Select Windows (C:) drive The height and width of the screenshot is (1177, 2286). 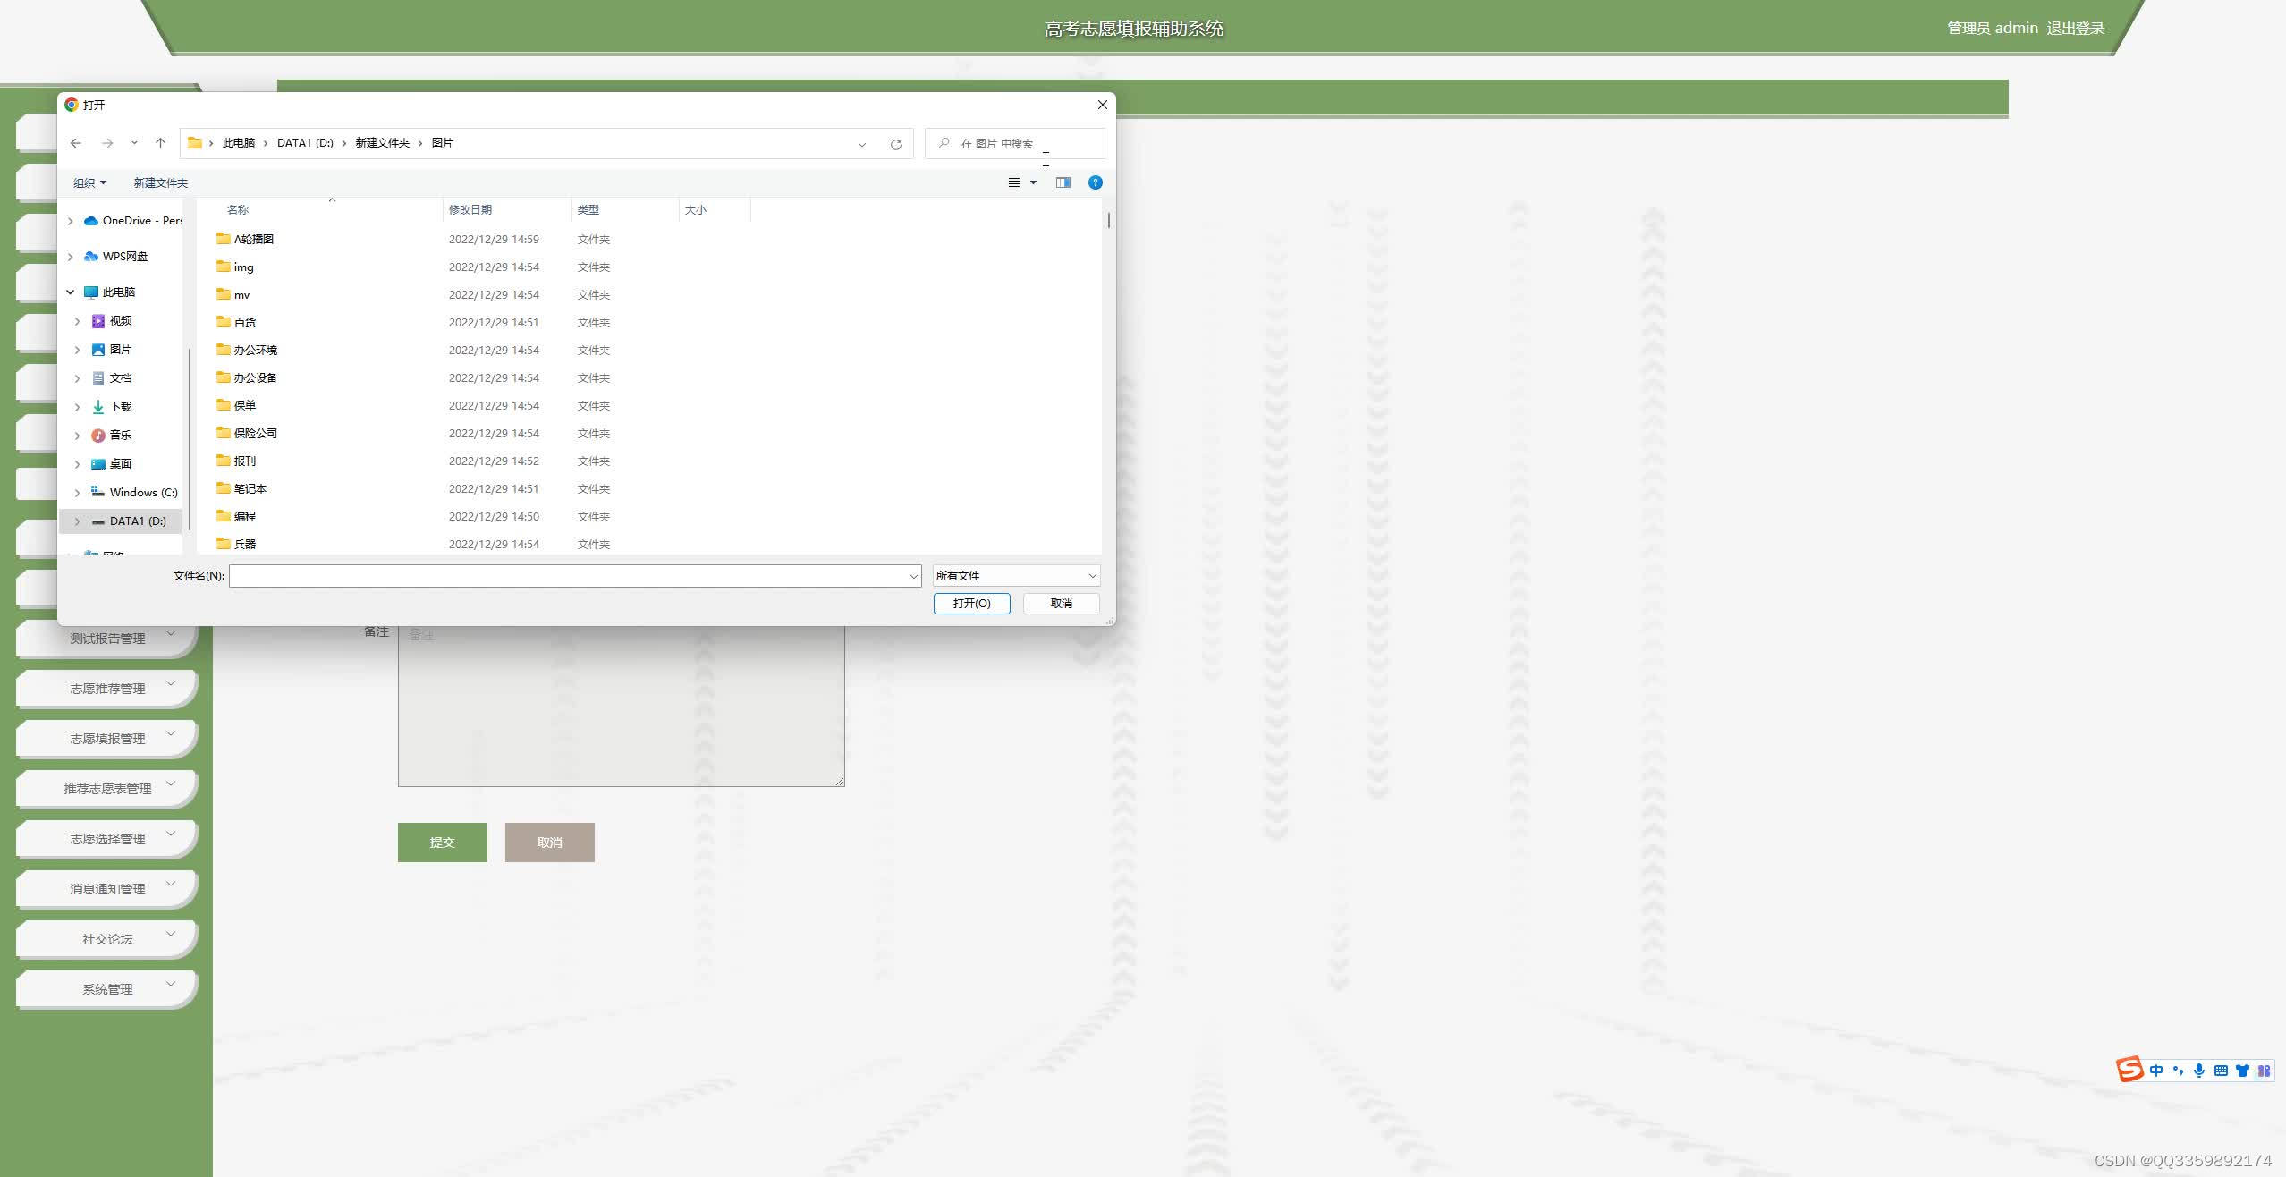pyautogui.click(x=134, y=493)
